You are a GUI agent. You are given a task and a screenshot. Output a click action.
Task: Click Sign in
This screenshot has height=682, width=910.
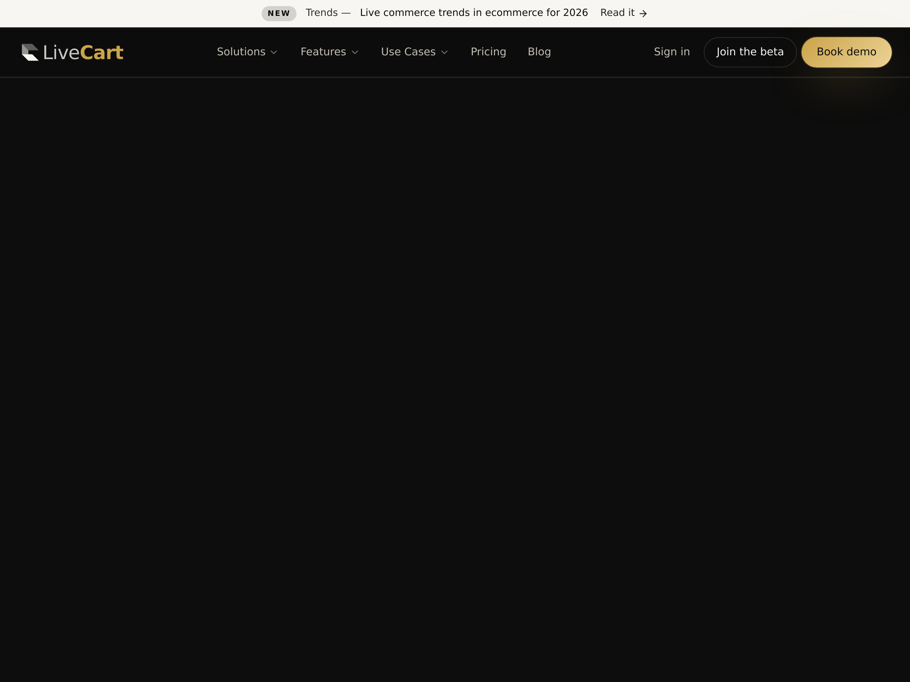coord(672,52)
